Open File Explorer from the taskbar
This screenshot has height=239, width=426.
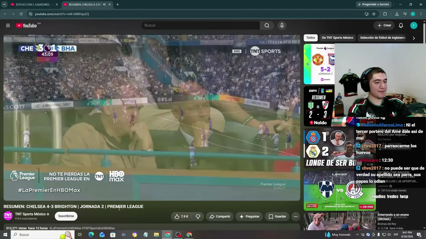coord(156,235)
